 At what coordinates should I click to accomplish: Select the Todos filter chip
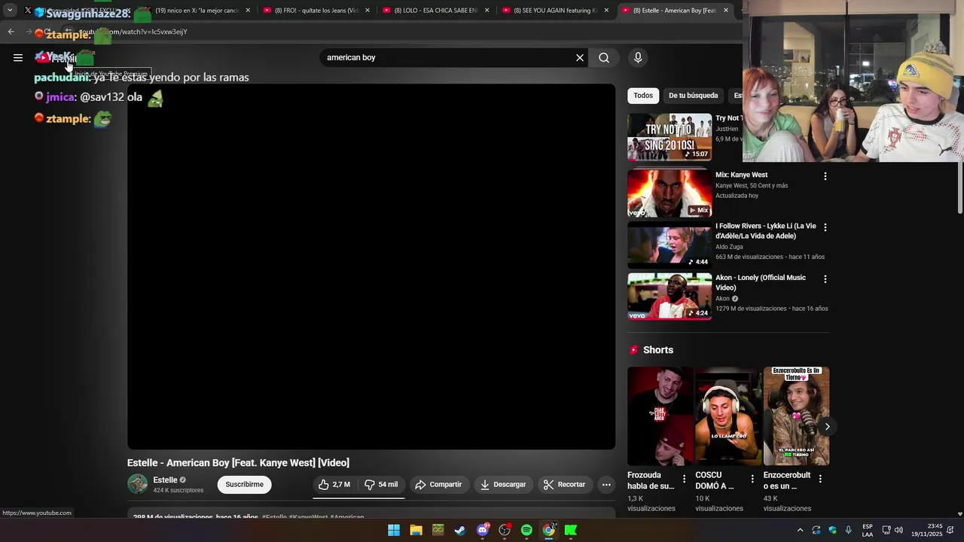click(643, 96)
